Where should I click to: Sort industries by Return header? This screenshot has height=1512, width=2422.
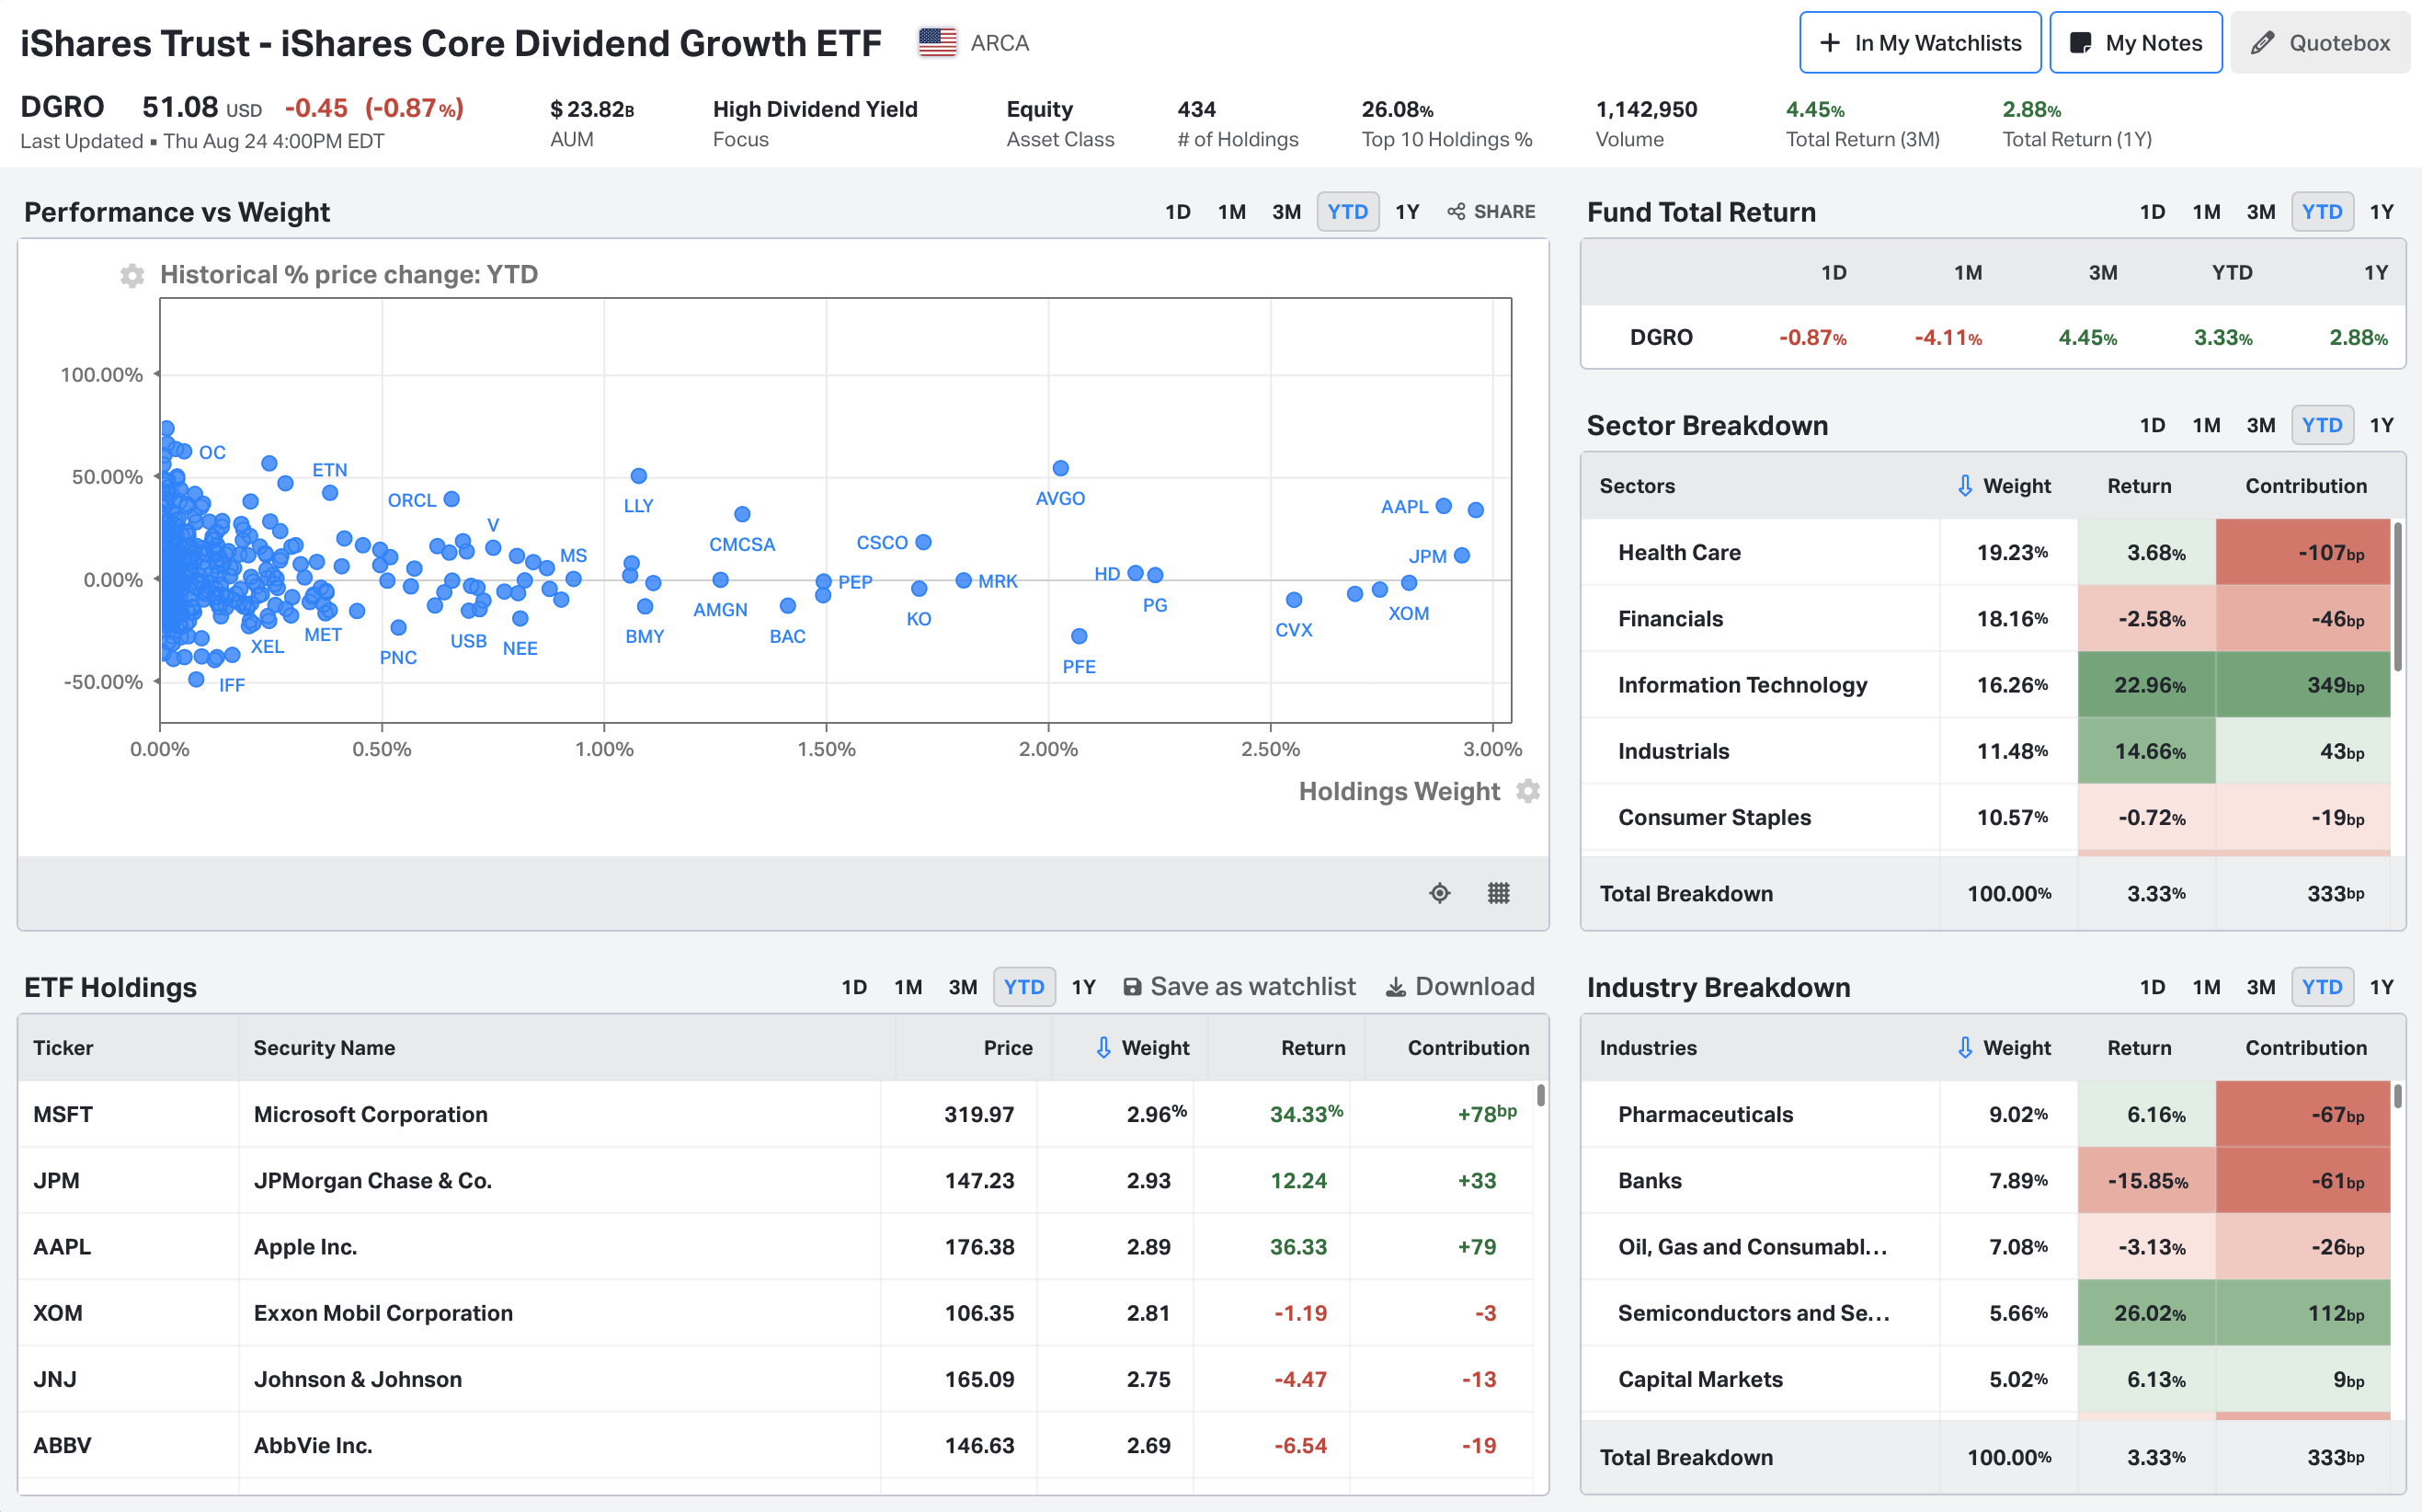click(2139, 1048)
